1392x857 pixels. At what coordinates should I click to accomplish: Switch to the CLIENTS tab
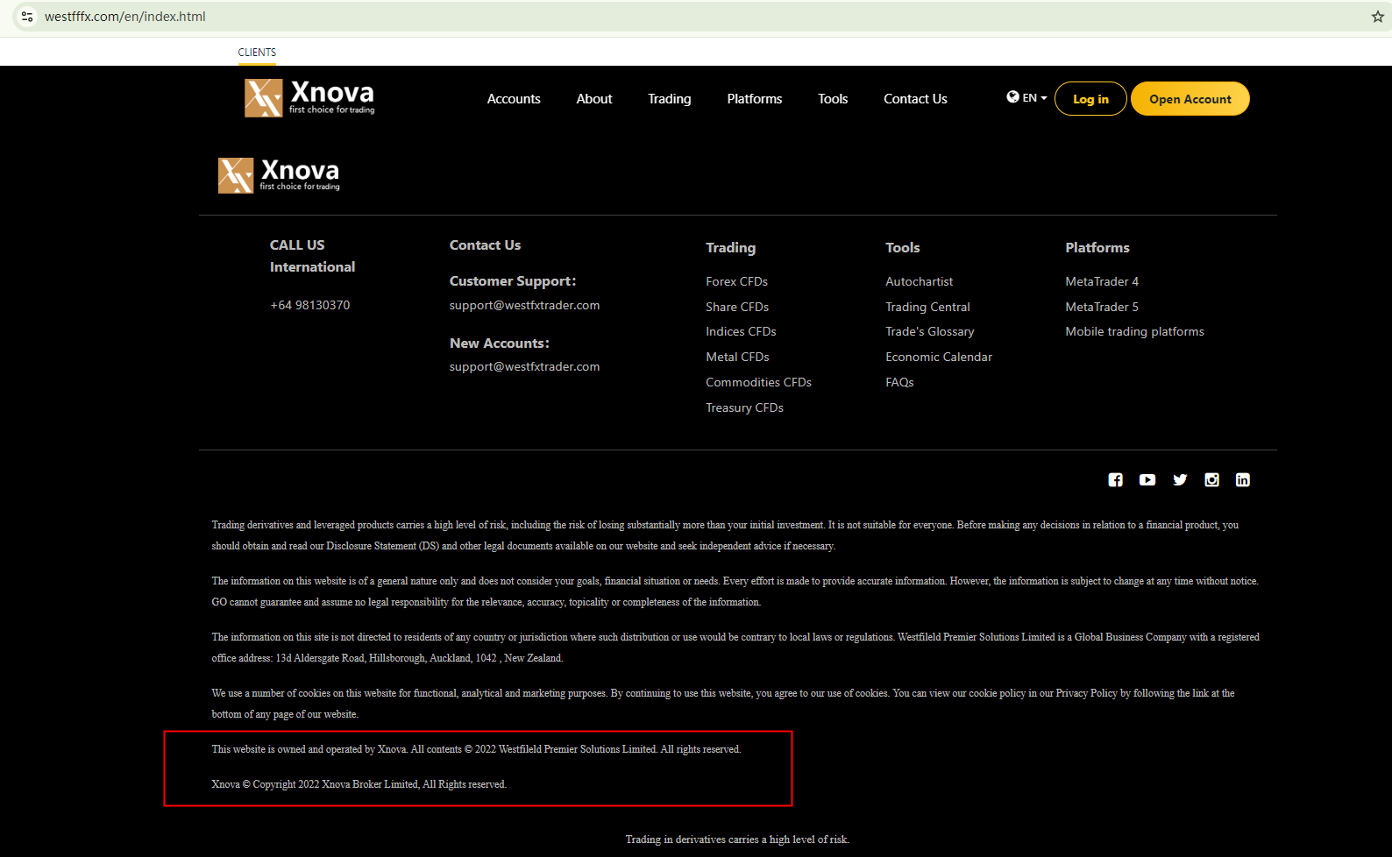[257, 53]
